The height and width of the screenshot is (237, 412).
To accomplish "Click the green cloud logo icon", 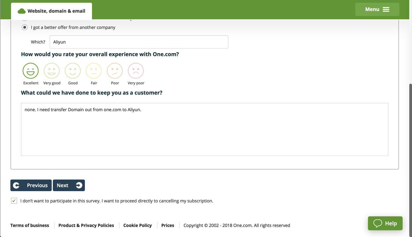I will point(22,11).
